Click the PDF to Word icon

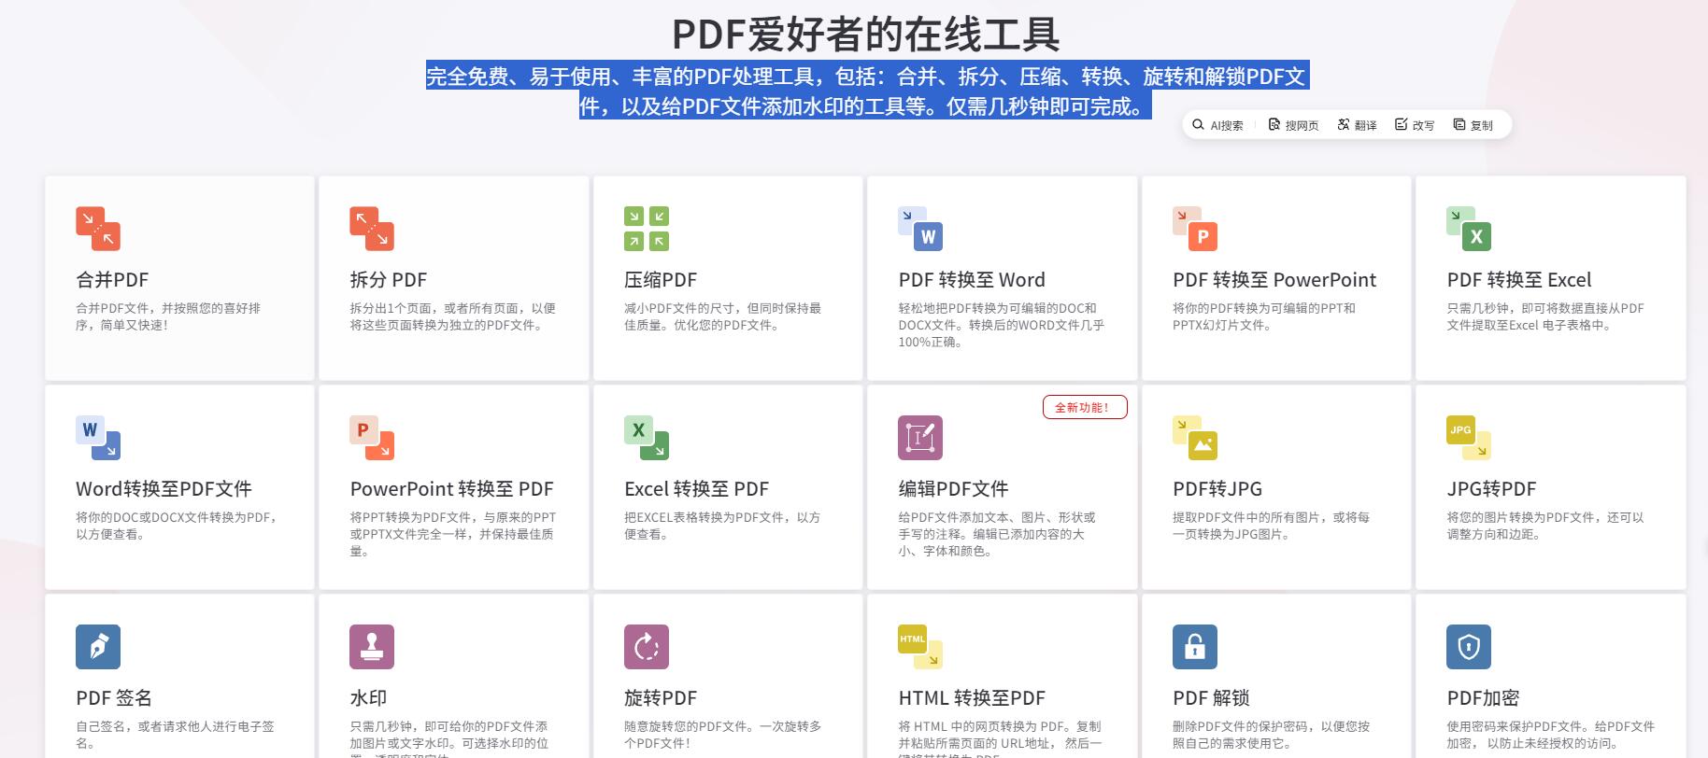tap(920, 229)
